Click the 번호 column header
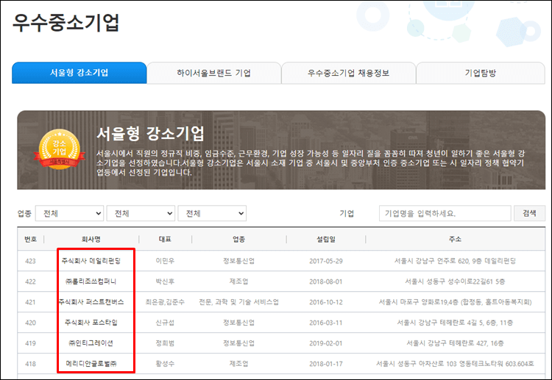This screenshot has height=380, width=552. pyautogui.click(x=30, y=239)
